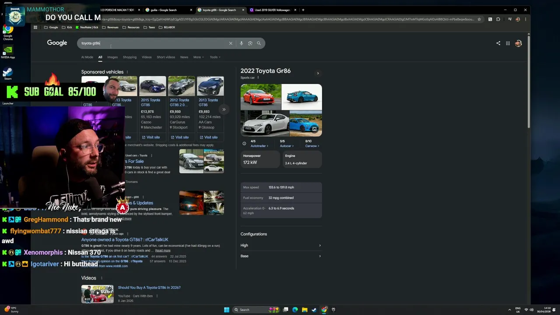Open the More search filters dropdown
Viewport: 560px width, 315px height.
click(199, 57)
